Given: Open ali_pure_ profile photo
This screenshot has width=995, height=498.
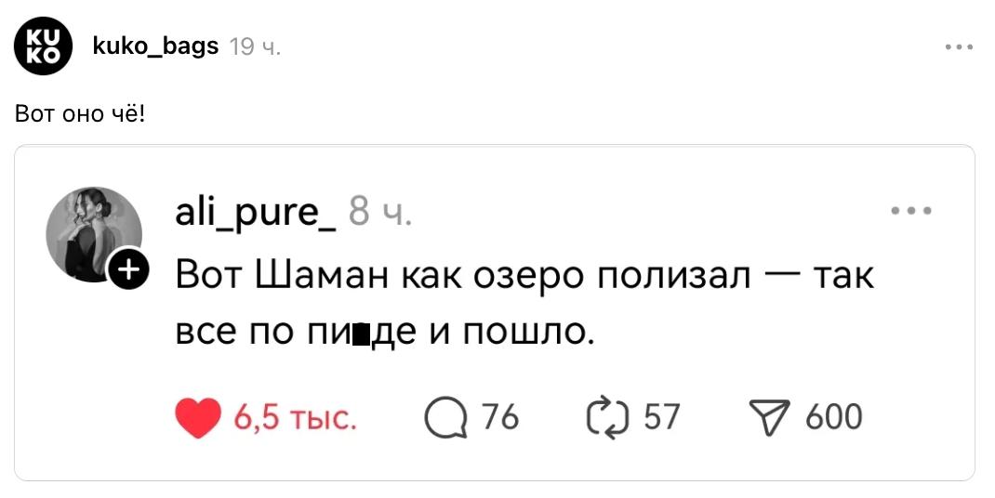Looking at the screenshot, I should [x=94, y=233].
